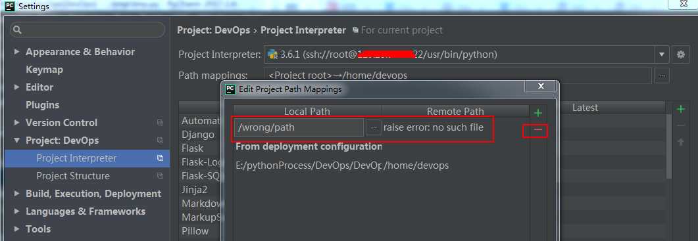Click the package list vertical scrollbar
This screenshot has width=698, height=241.
[x=668, y=146]
